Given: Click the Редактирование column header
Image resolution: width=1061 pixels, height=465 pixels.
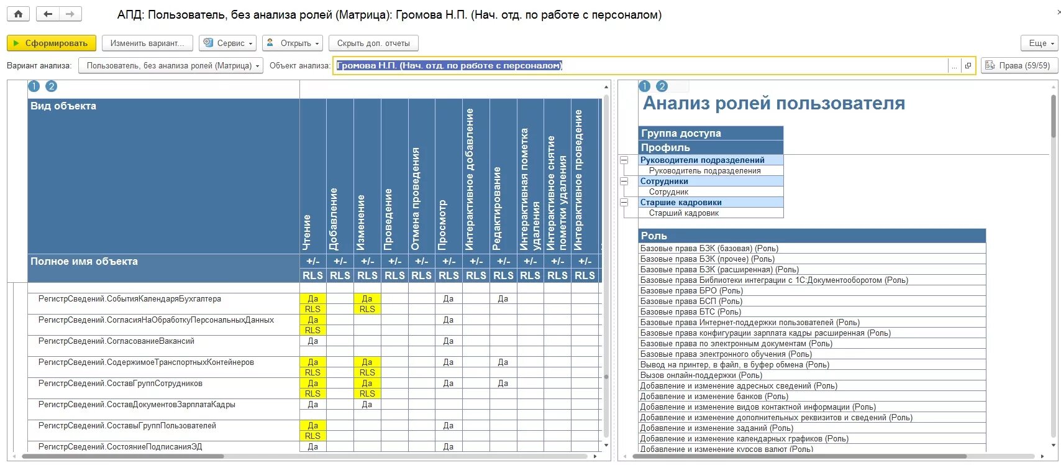Looking at the screenshot, I should pos(503,176).
